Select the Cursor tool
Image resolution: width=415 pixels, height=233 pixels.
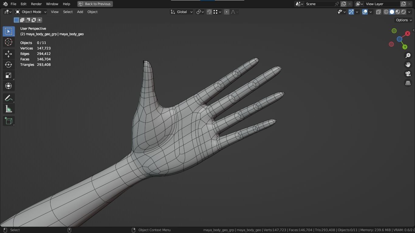click(9, 42)
